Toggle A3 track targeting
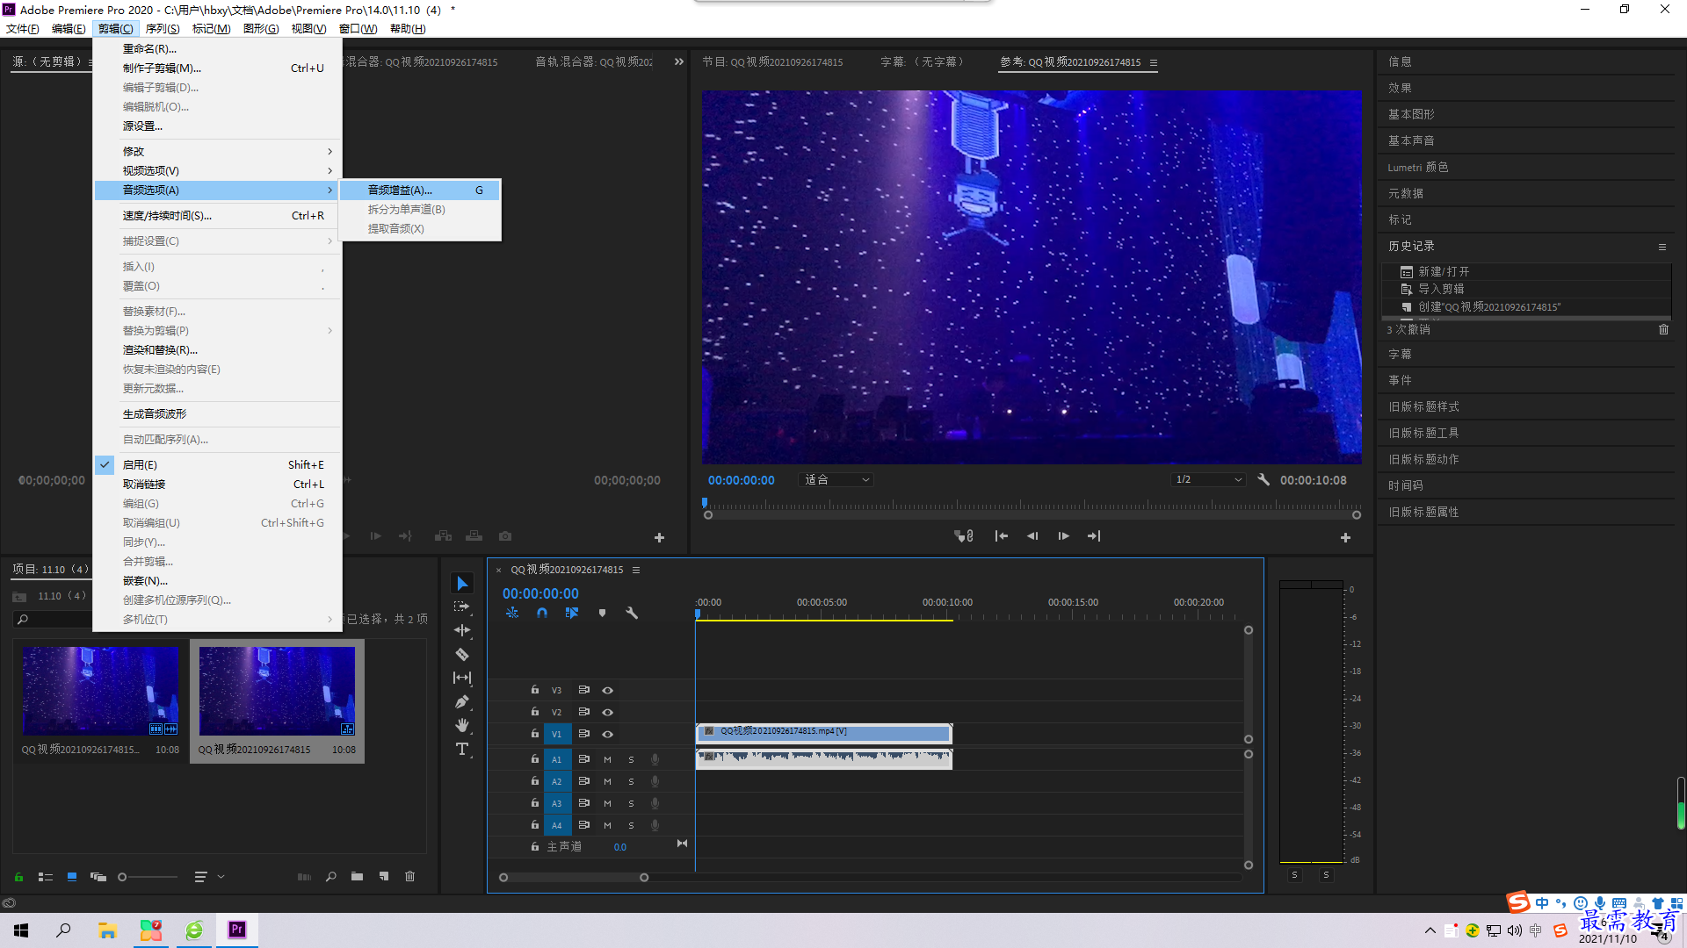Viewport: 1687px width, 948px height. pyautogui.click(x=556, y=803)
